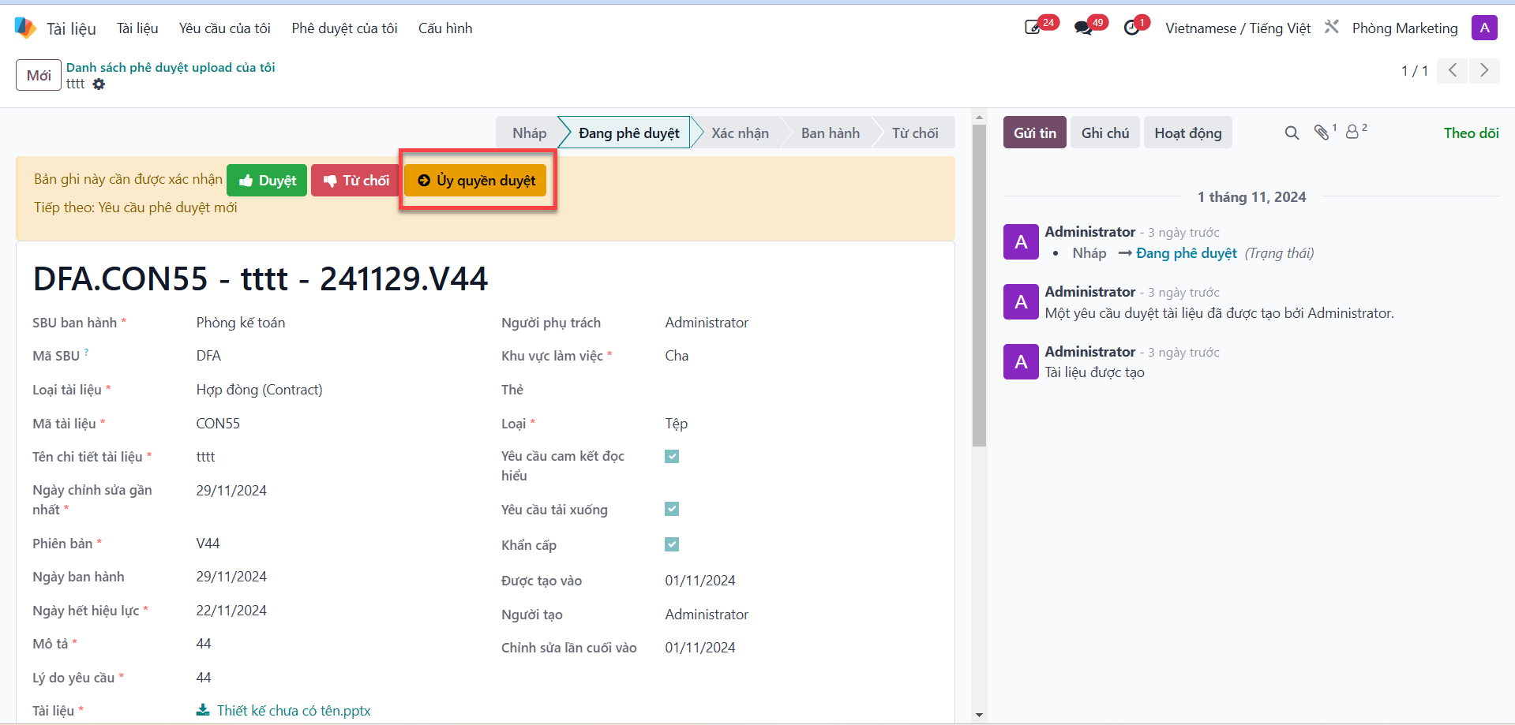The height and width of the screenshot is (725, 1515).
Task: Open the 'Hoạt động' activities button
Action: (x=1188, y=133)
